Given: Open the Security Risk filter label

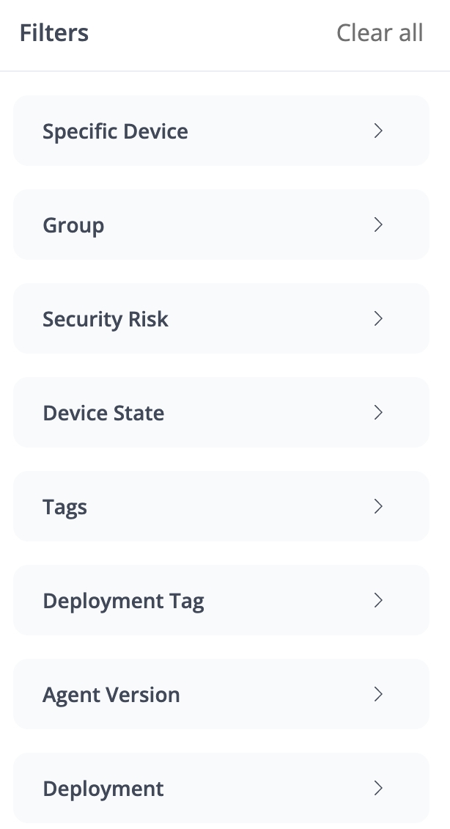Looking at the screenshot, I should pos(106,319).
